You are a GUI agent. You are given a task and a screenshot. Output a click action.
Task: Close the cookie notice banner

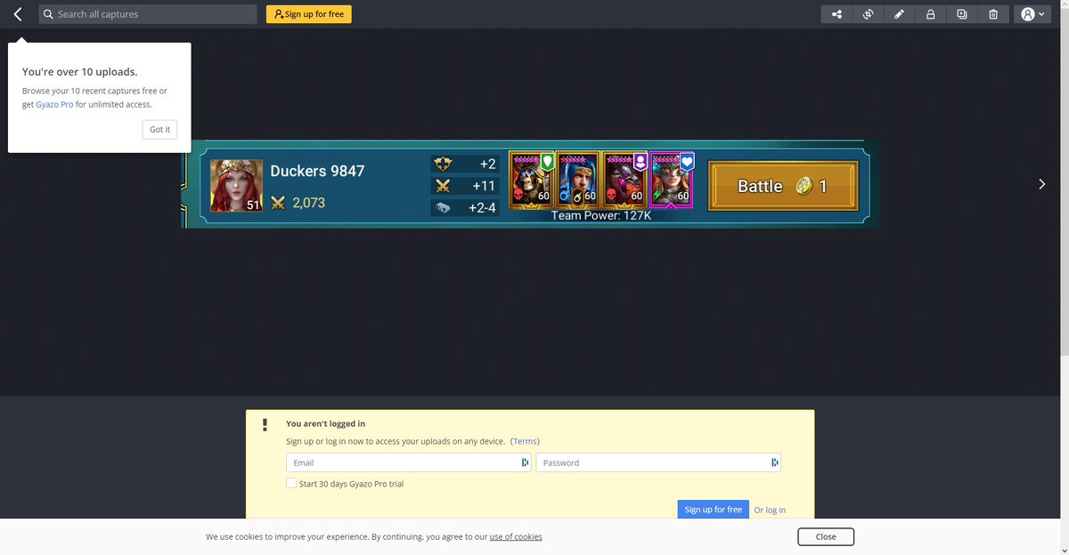tap(826, 536)
